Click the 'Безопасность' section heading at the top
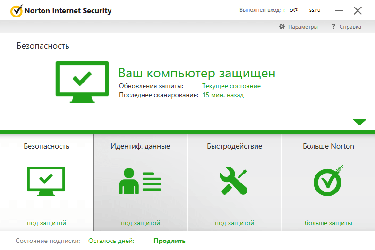 coord(43,46)
